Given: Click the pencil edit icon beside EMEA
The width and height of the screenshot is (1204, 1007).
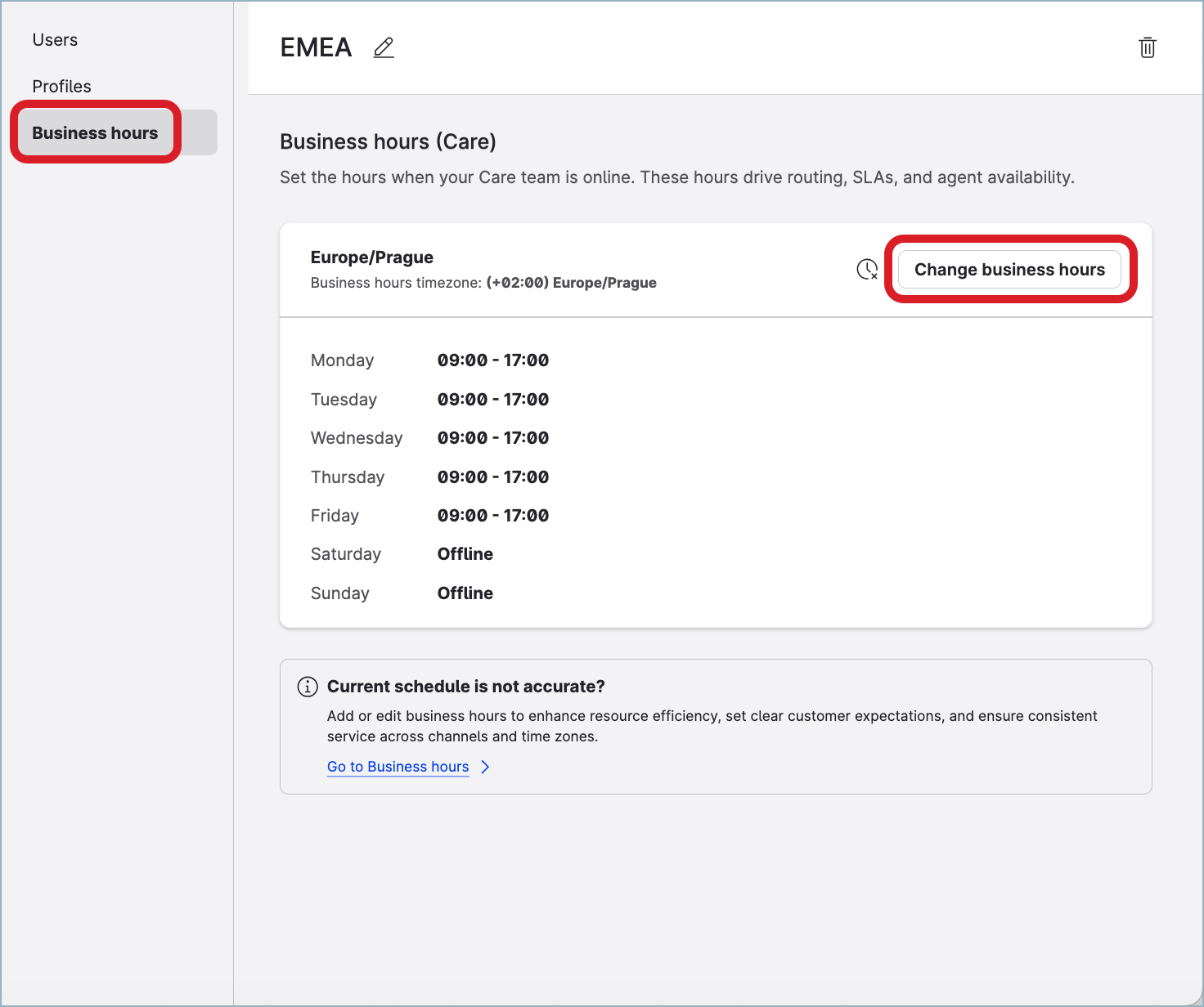Looking at the screenshot, I should [x=384, y=48].
